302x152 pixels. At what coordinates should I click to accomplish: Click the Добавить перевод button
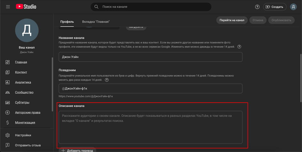click(x=77, y=150)
